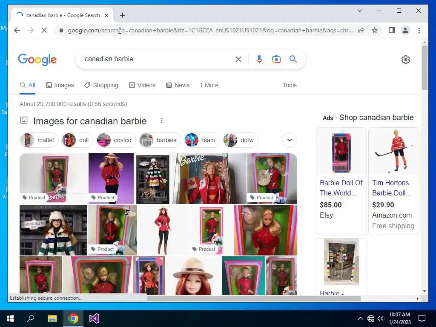The width and height of the screenshot is (436, 327).
Task: Click the vertical page scrollbar
Action: point(425,68)
